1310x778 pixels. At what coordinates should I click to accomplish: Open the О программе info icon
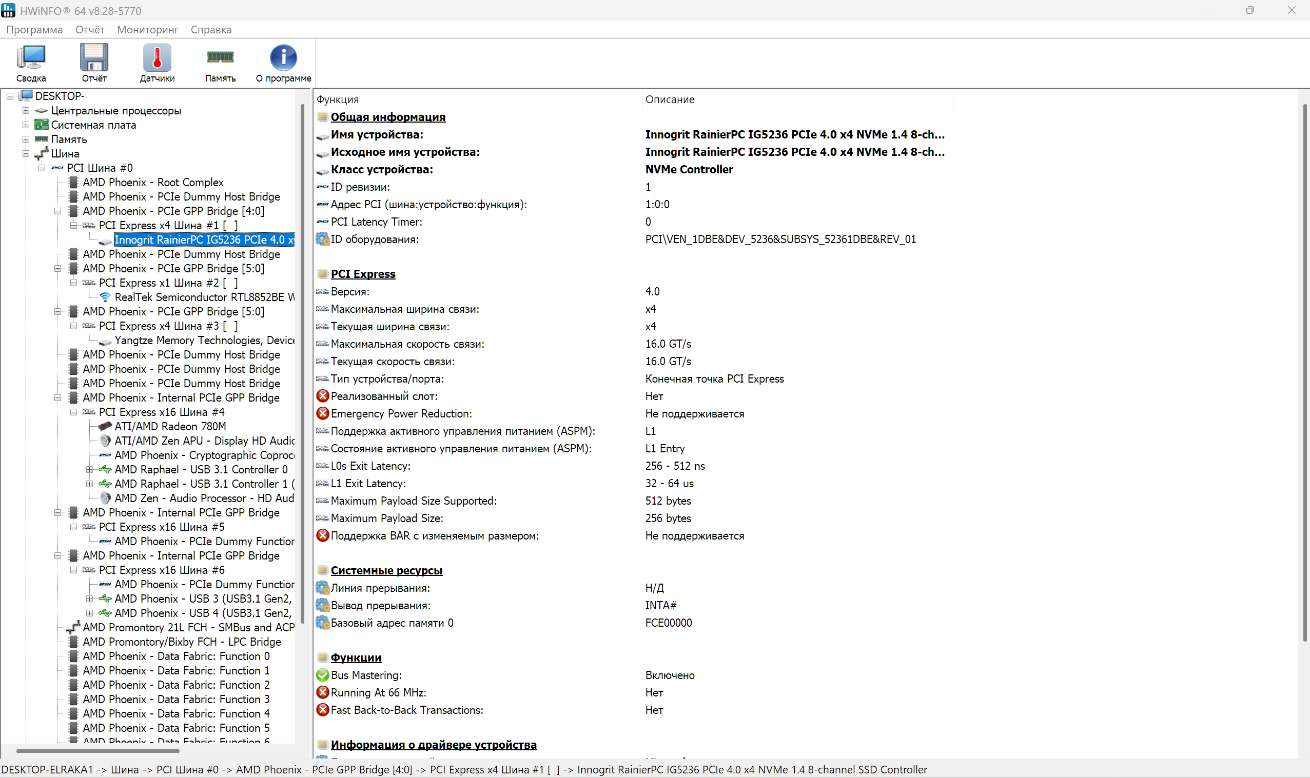click(x=283, y=63)
